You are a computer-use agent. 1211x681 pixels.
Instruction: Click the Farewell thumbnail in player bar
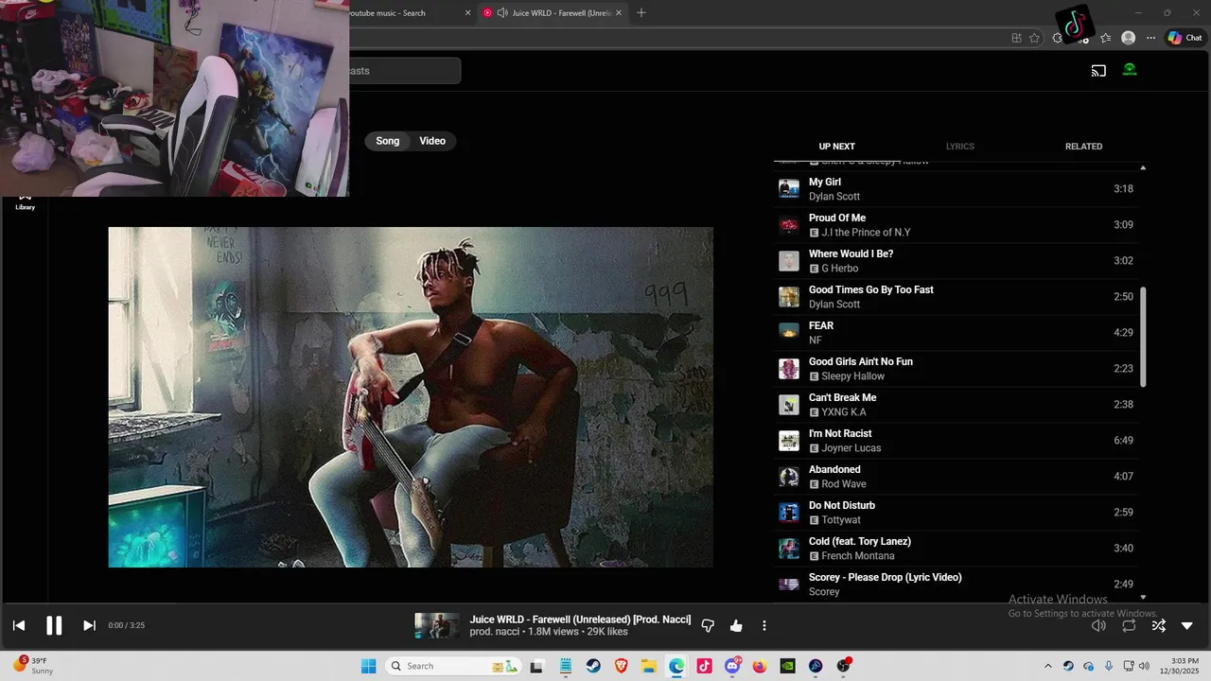pyautogui.click(x=437, y=625)
